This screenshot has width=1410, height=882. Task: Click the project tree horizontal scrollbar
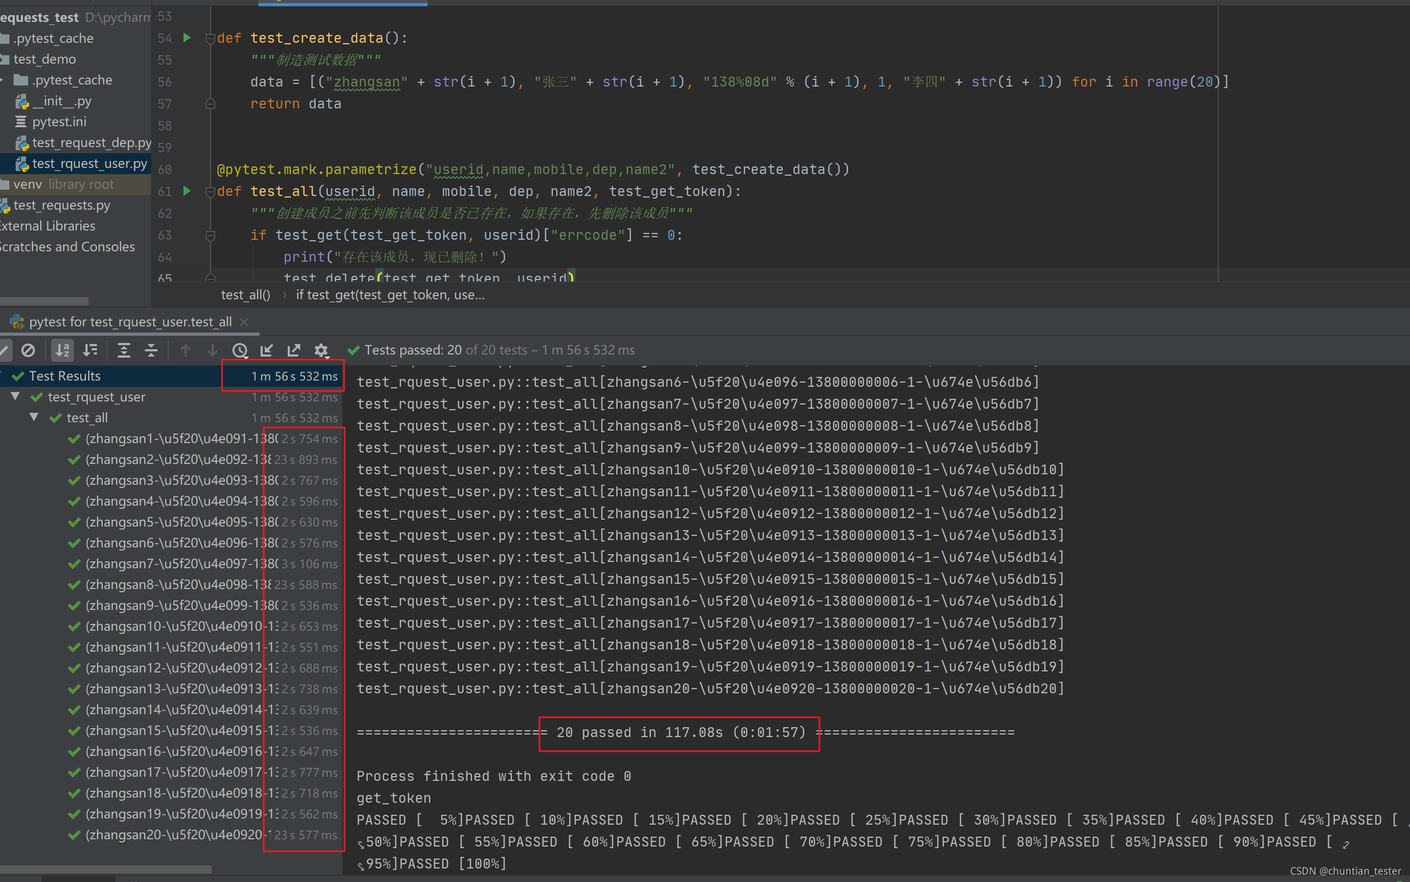point(44,301)
